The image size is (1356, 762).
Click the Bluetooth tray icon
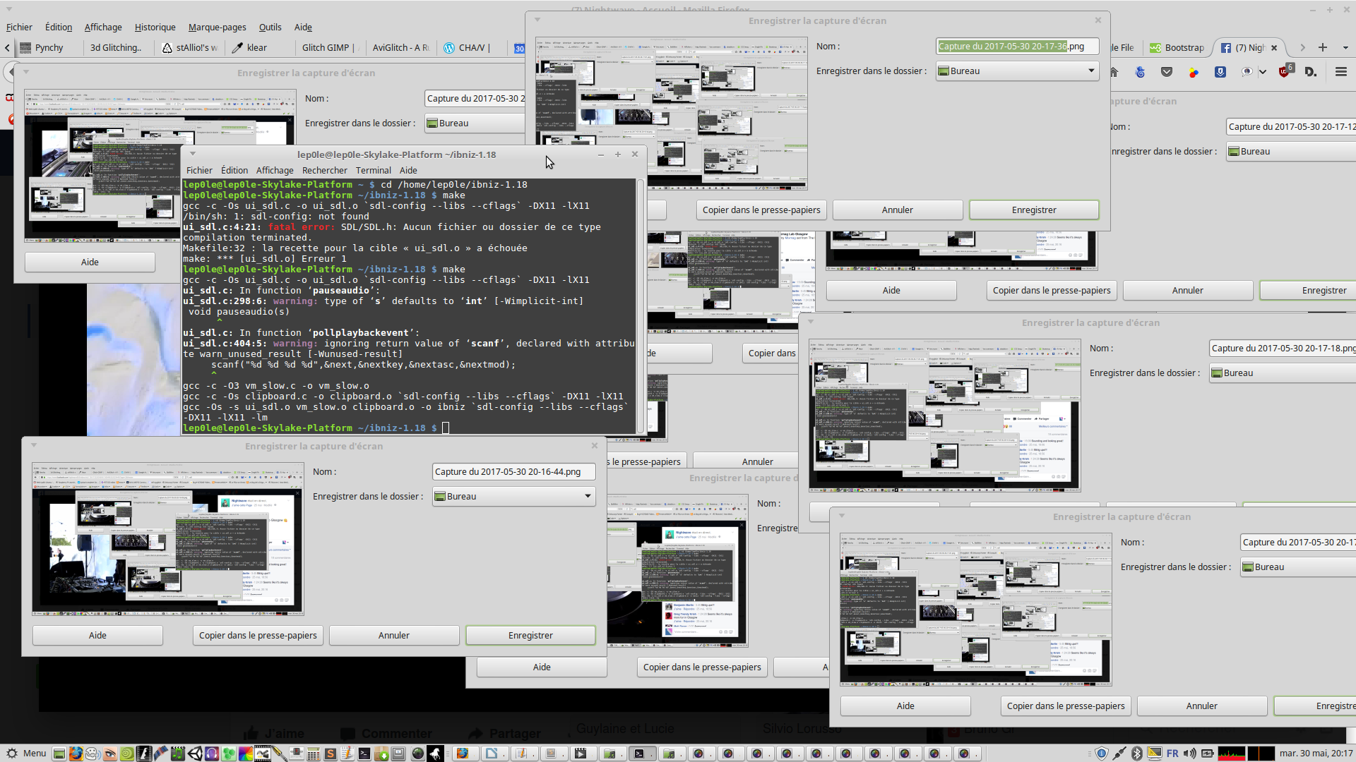coord(1137,754)
